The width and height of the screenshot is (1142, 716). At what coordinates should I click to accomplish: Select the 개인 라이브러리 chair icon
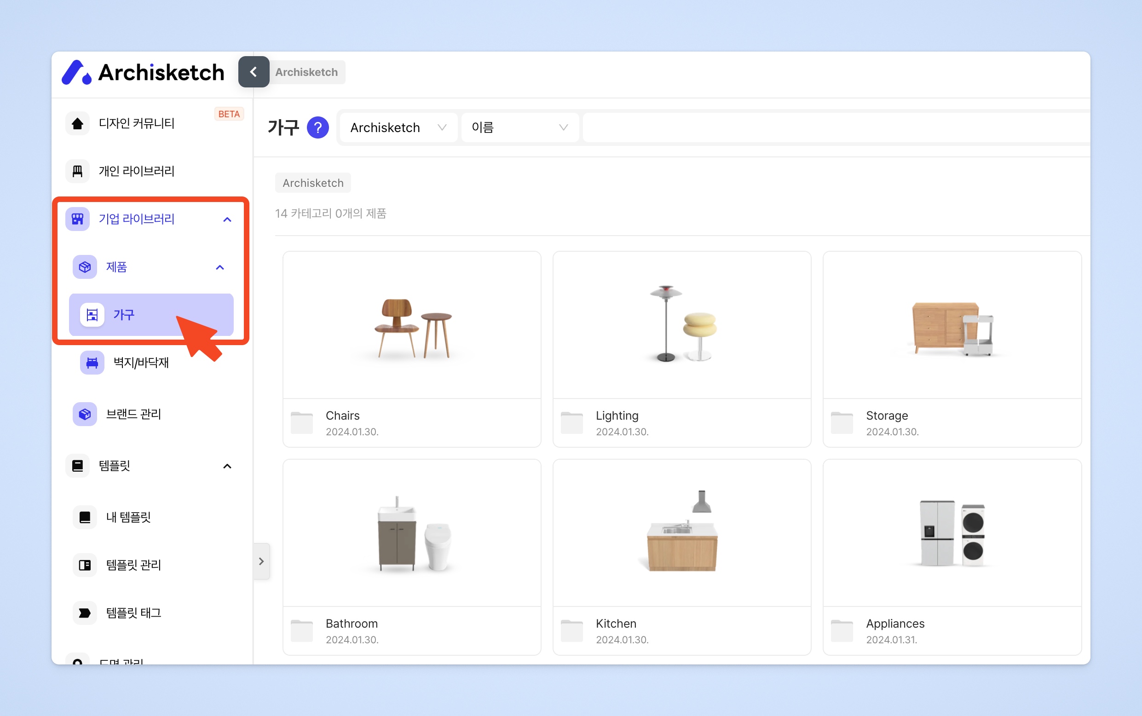tap(78, 171)
